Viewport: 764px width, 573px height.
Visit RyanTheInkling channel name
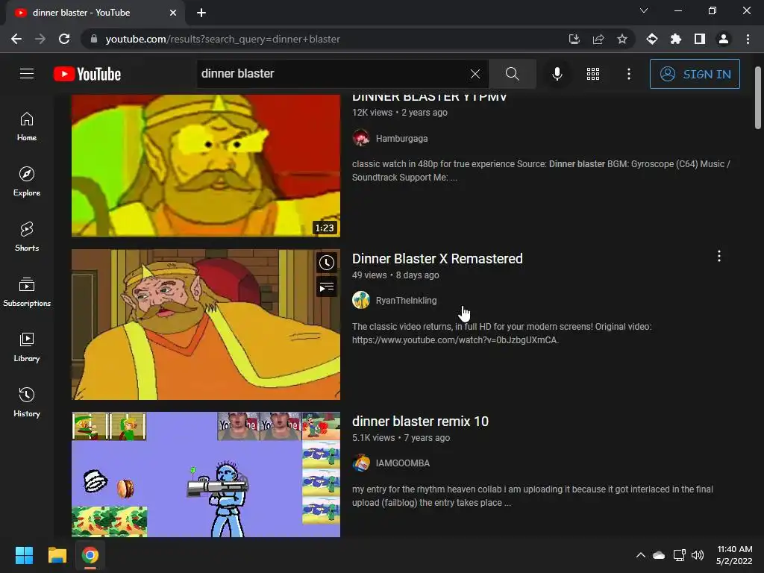click(x=406, y=301)
